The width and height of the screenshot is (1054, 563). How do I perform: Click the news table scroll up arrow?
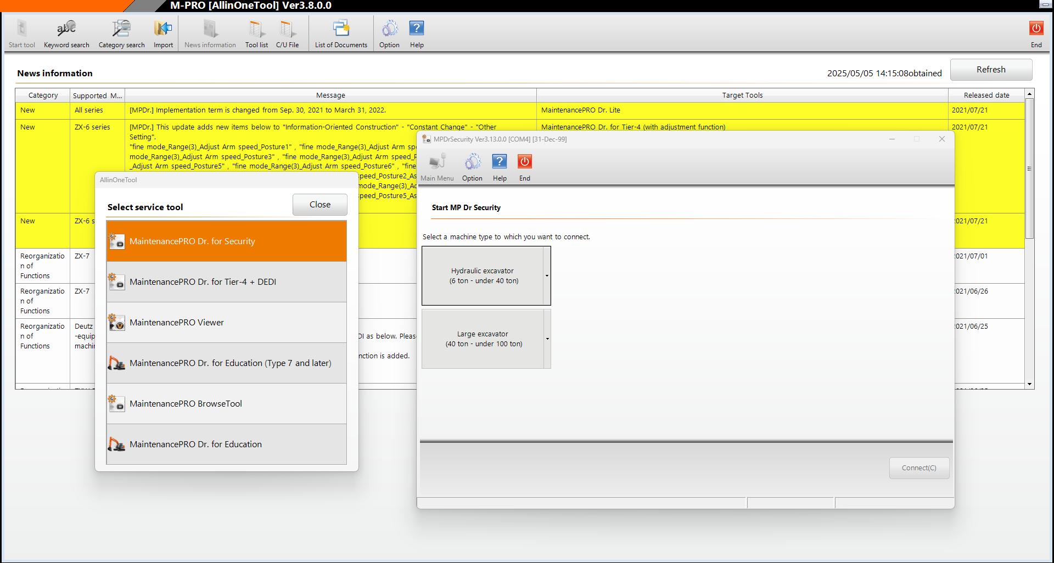coord(1029,94)
